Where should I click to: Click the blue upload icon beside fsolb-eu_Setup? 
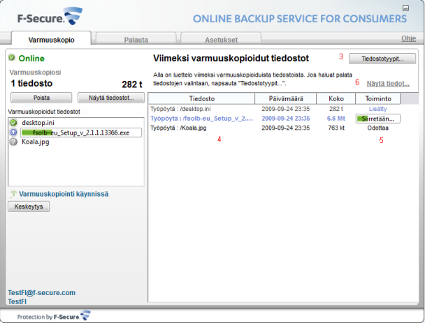point(13,133)
